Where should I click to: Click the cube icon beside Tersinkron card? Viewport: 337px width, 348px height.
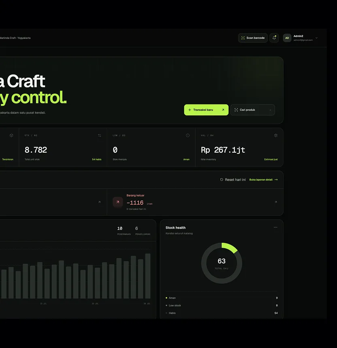pos(11,136)
